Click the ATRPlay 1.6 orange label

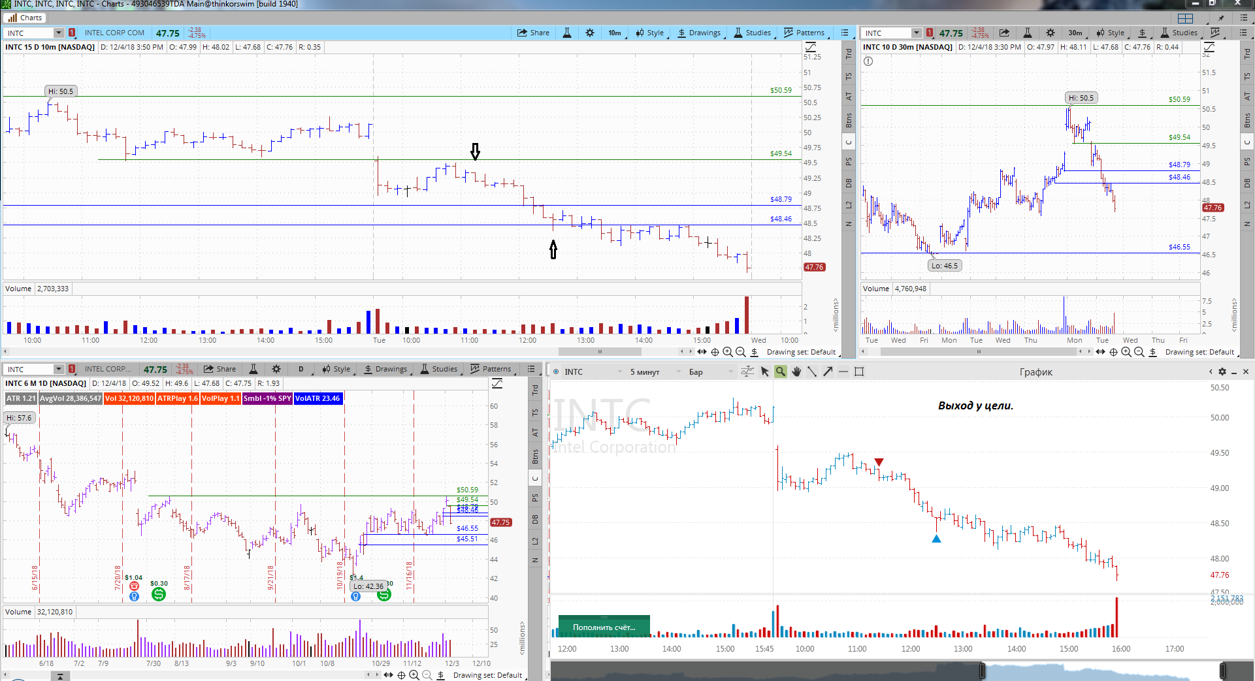178,398
